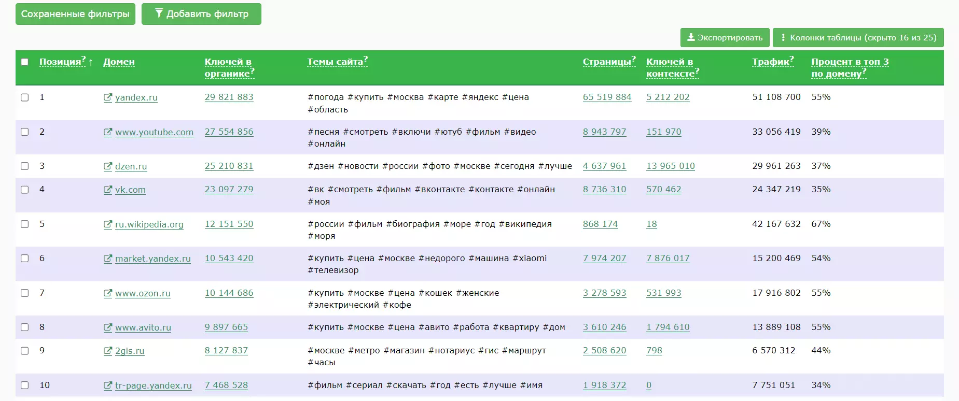Open external link icon for ru.wikipedia.org
Viewport: 959px width, 401px height.
point(108,224)
